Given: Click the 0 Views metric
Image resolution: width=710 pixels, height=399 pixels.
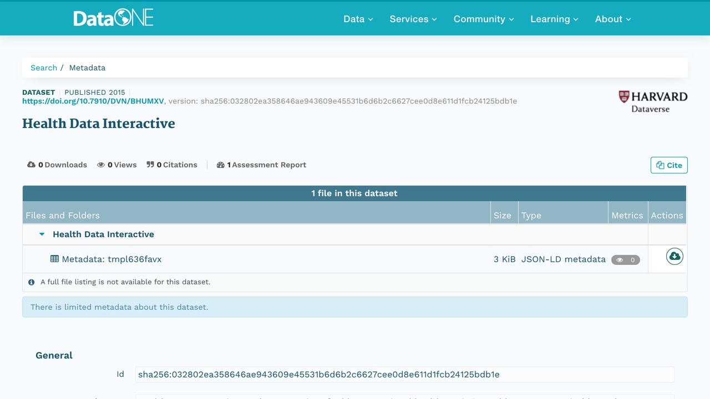Looking at the screenshot, I should pos(117,165).
